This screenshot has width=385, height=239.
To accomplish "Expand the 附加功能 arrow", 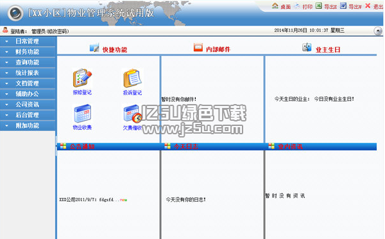I will coord(6,126).
